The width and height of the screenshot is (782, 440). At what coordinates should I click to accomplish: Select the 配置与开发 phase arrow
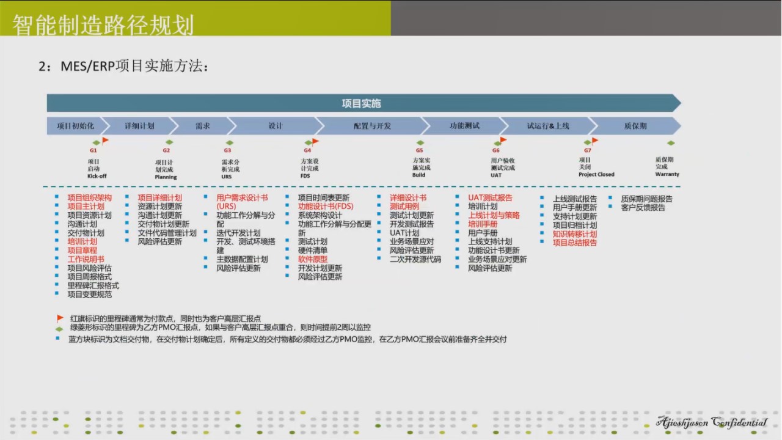pyautogui.click(x=372, y=126)
